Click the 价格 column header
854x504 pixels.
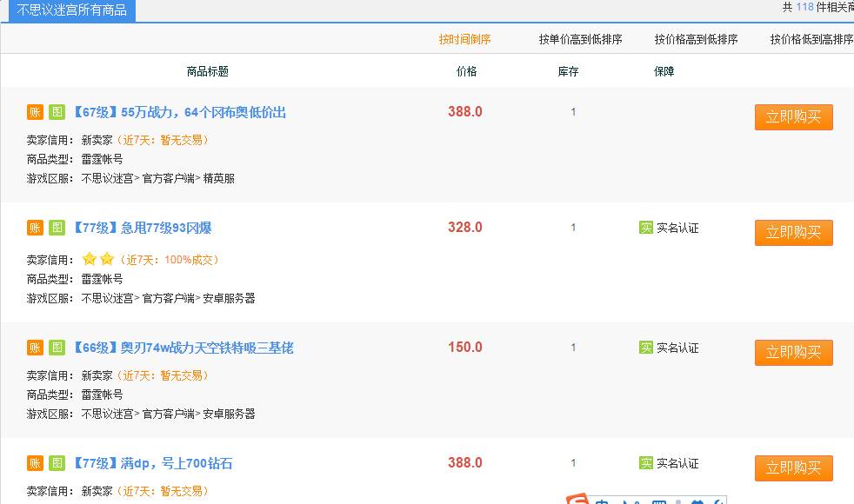point(466,71)
